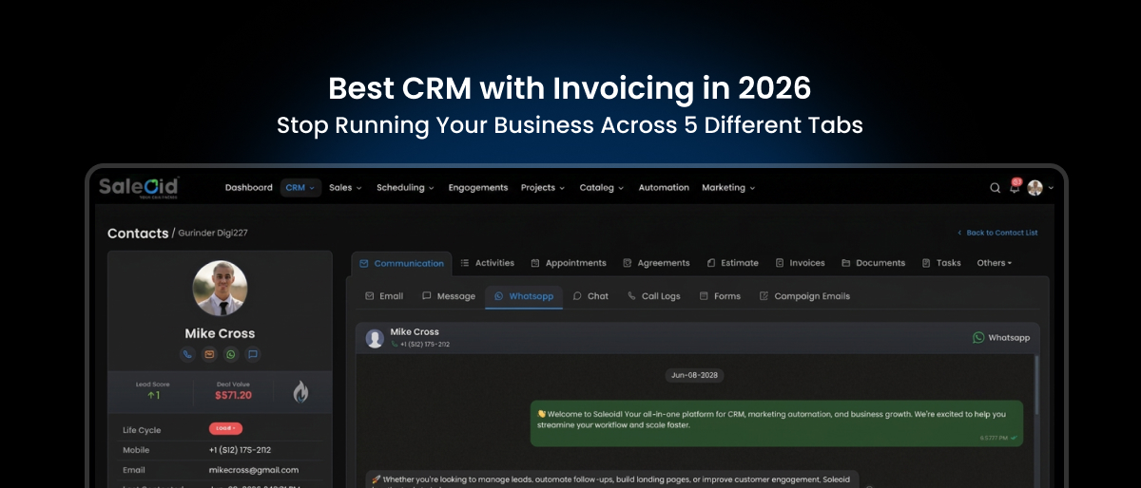Open the Life Cycle Lead dropdown badge

[x=225, y=429]
